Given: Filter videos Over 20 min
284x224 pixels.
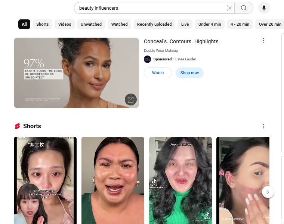Looking at the screenshot, I should coord(270,24).
